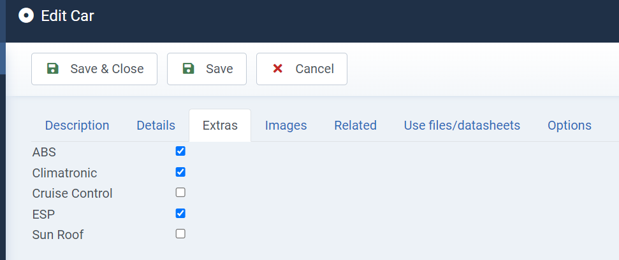The image size is (619, 260).
Task: Click the red X icon on Cancel
Action: 277,69
